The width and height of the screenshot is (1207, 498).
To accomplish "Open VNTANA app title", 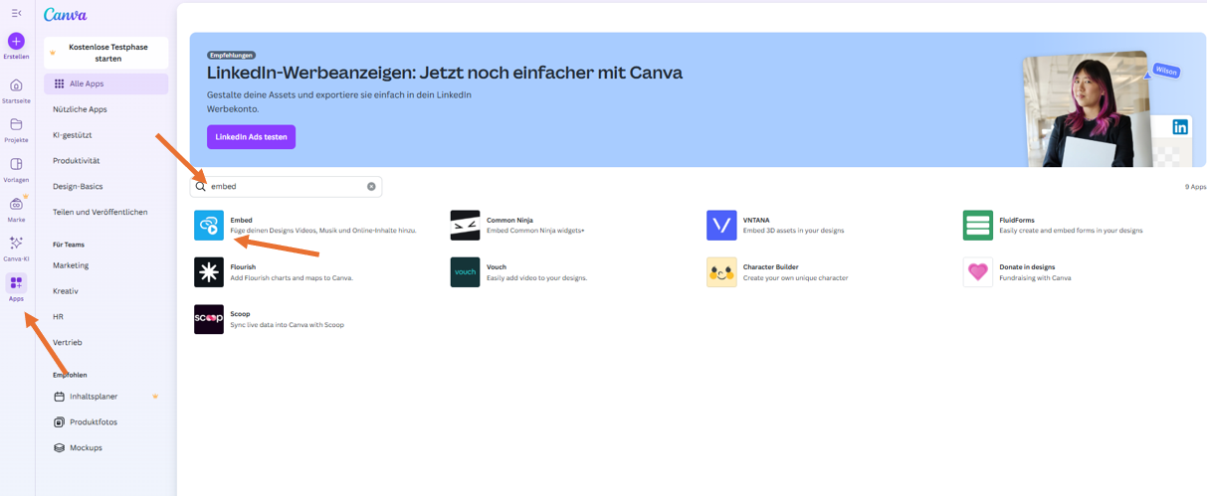I will pyautogui.click(x=756, y=220).
